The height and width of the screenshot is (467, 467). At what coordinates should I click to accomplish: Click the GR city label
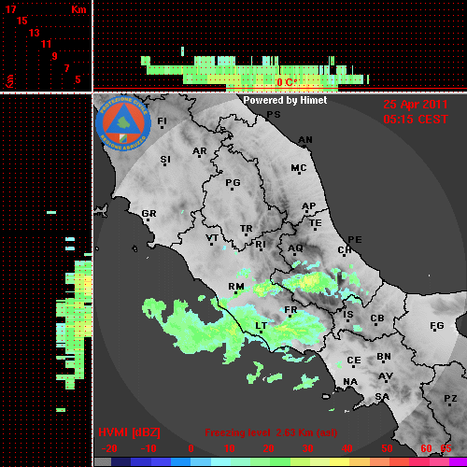(149, 214)
